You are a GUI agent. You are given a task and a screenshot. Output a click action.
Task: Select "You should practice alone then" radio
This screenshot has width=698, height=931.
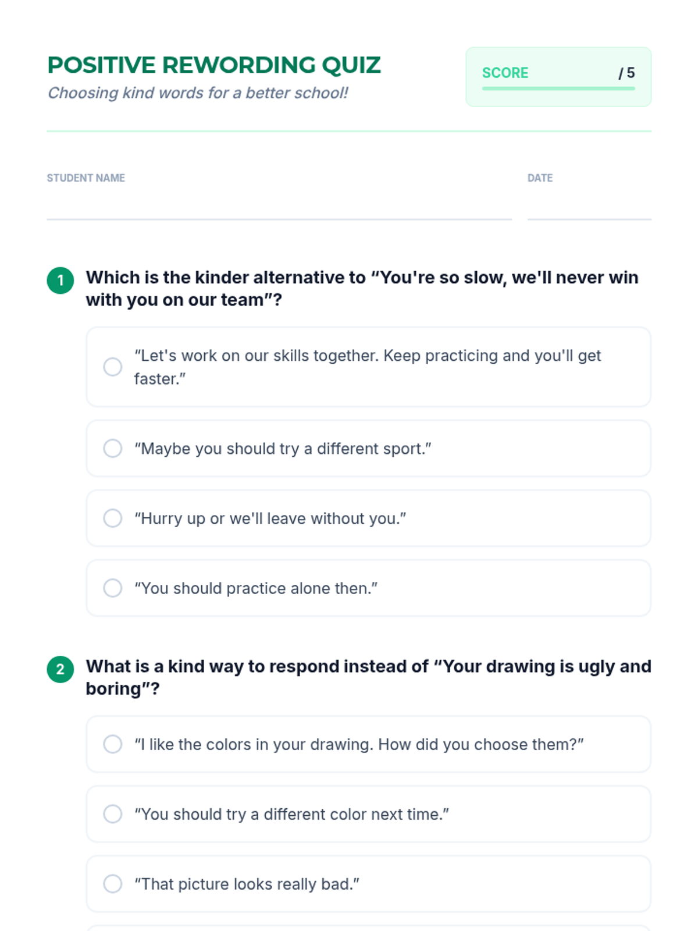click(x=113, y=588)
